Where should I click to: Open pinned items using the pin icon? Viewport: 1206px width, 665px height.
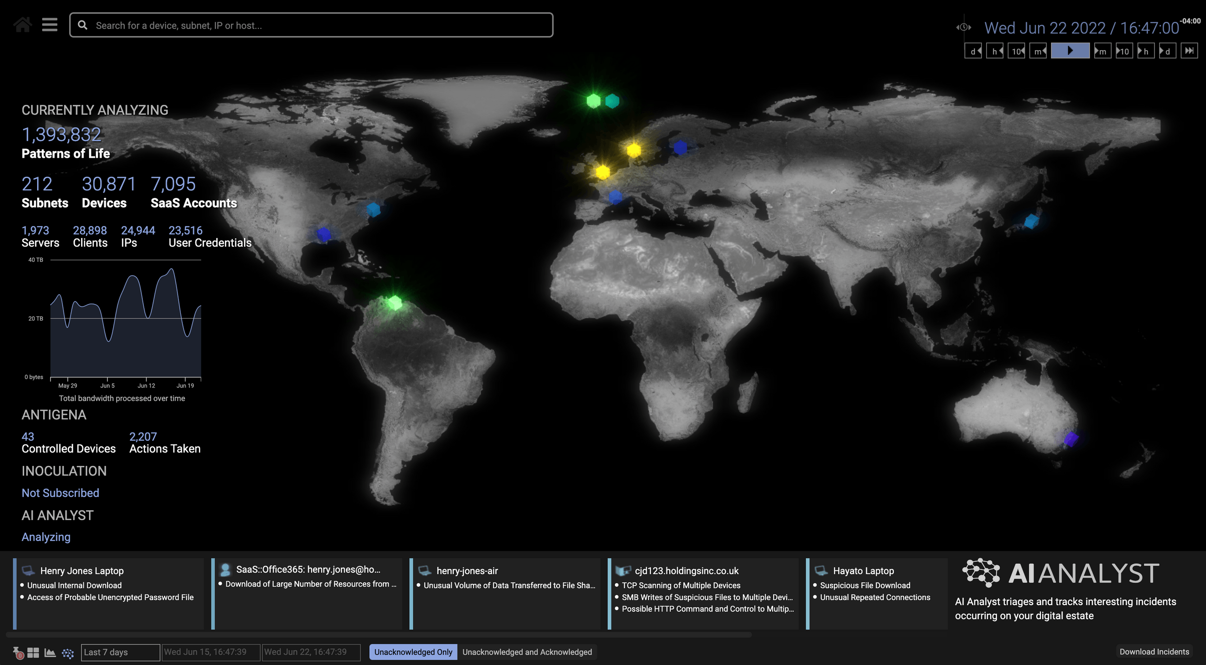click(x=18, y=652)
